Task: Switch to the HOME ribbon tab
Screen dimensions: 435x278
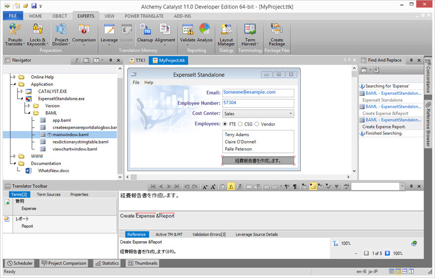Action: pyautogui.click(x=35, y=16)
